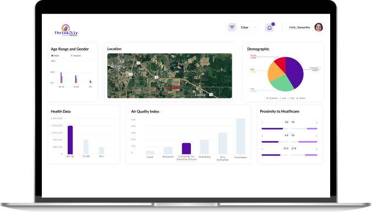Viewport: 372px width, 212px height.
Task: Click the Very Unhealthy air quality bar
Action: 222,143
